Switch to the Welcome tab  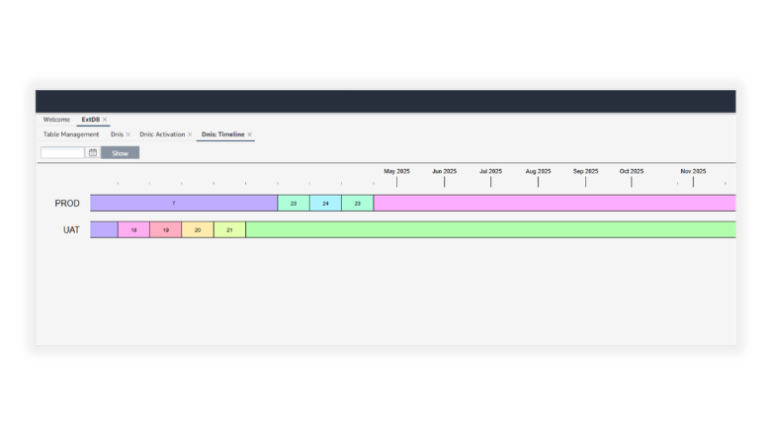point(56,120)
